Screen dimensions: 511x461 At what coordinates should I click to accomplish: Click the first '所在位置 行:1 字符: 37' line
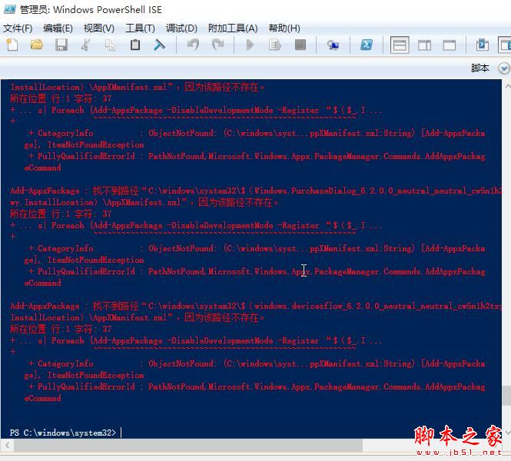pyautogui.click(x=61, y=98)
